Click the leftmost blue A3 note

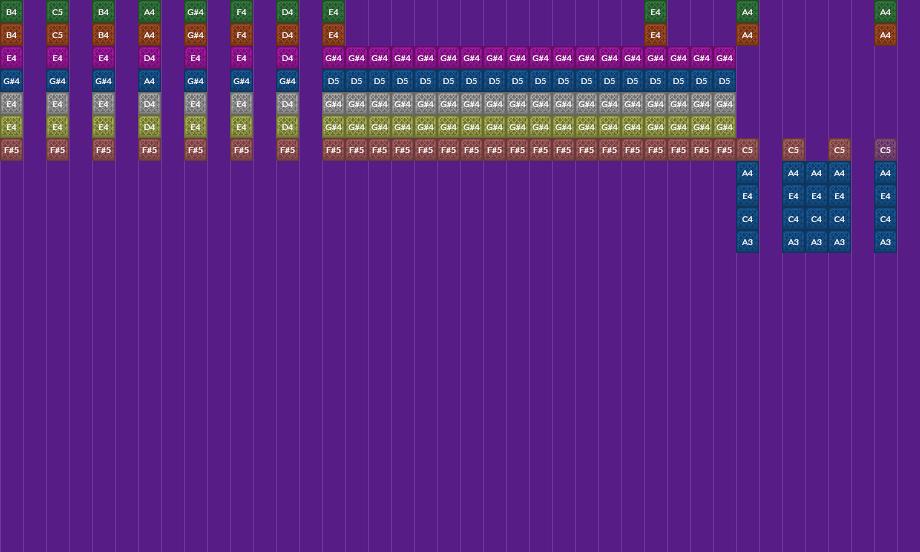point(747,241)
